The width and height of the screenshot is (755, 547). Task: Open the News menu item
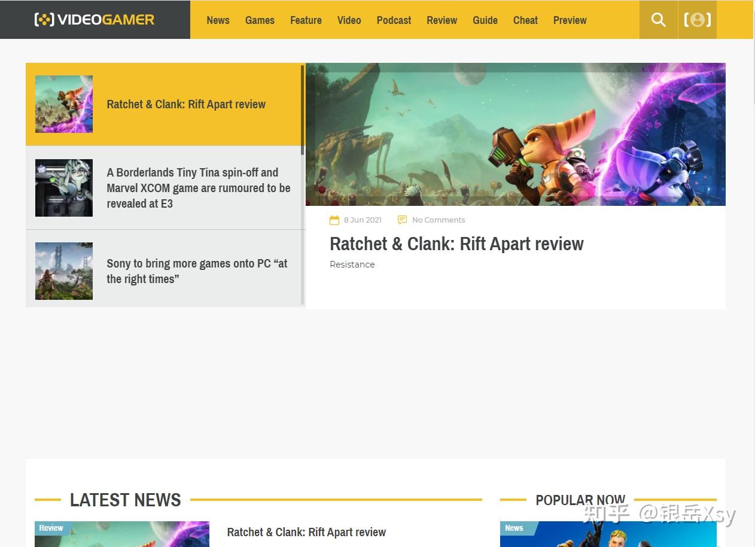click(218, 20)
